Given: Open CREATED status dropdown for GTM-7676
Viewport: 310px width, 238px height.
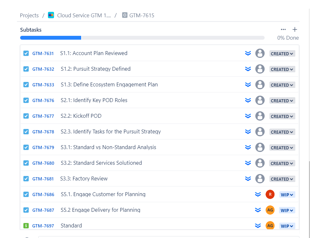Looking at the screenshot, I should [x=282, y=100].
